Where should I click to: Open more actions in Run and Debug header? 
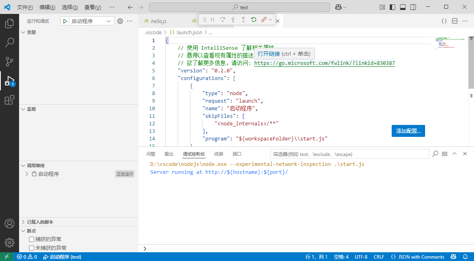click(130, 21)
